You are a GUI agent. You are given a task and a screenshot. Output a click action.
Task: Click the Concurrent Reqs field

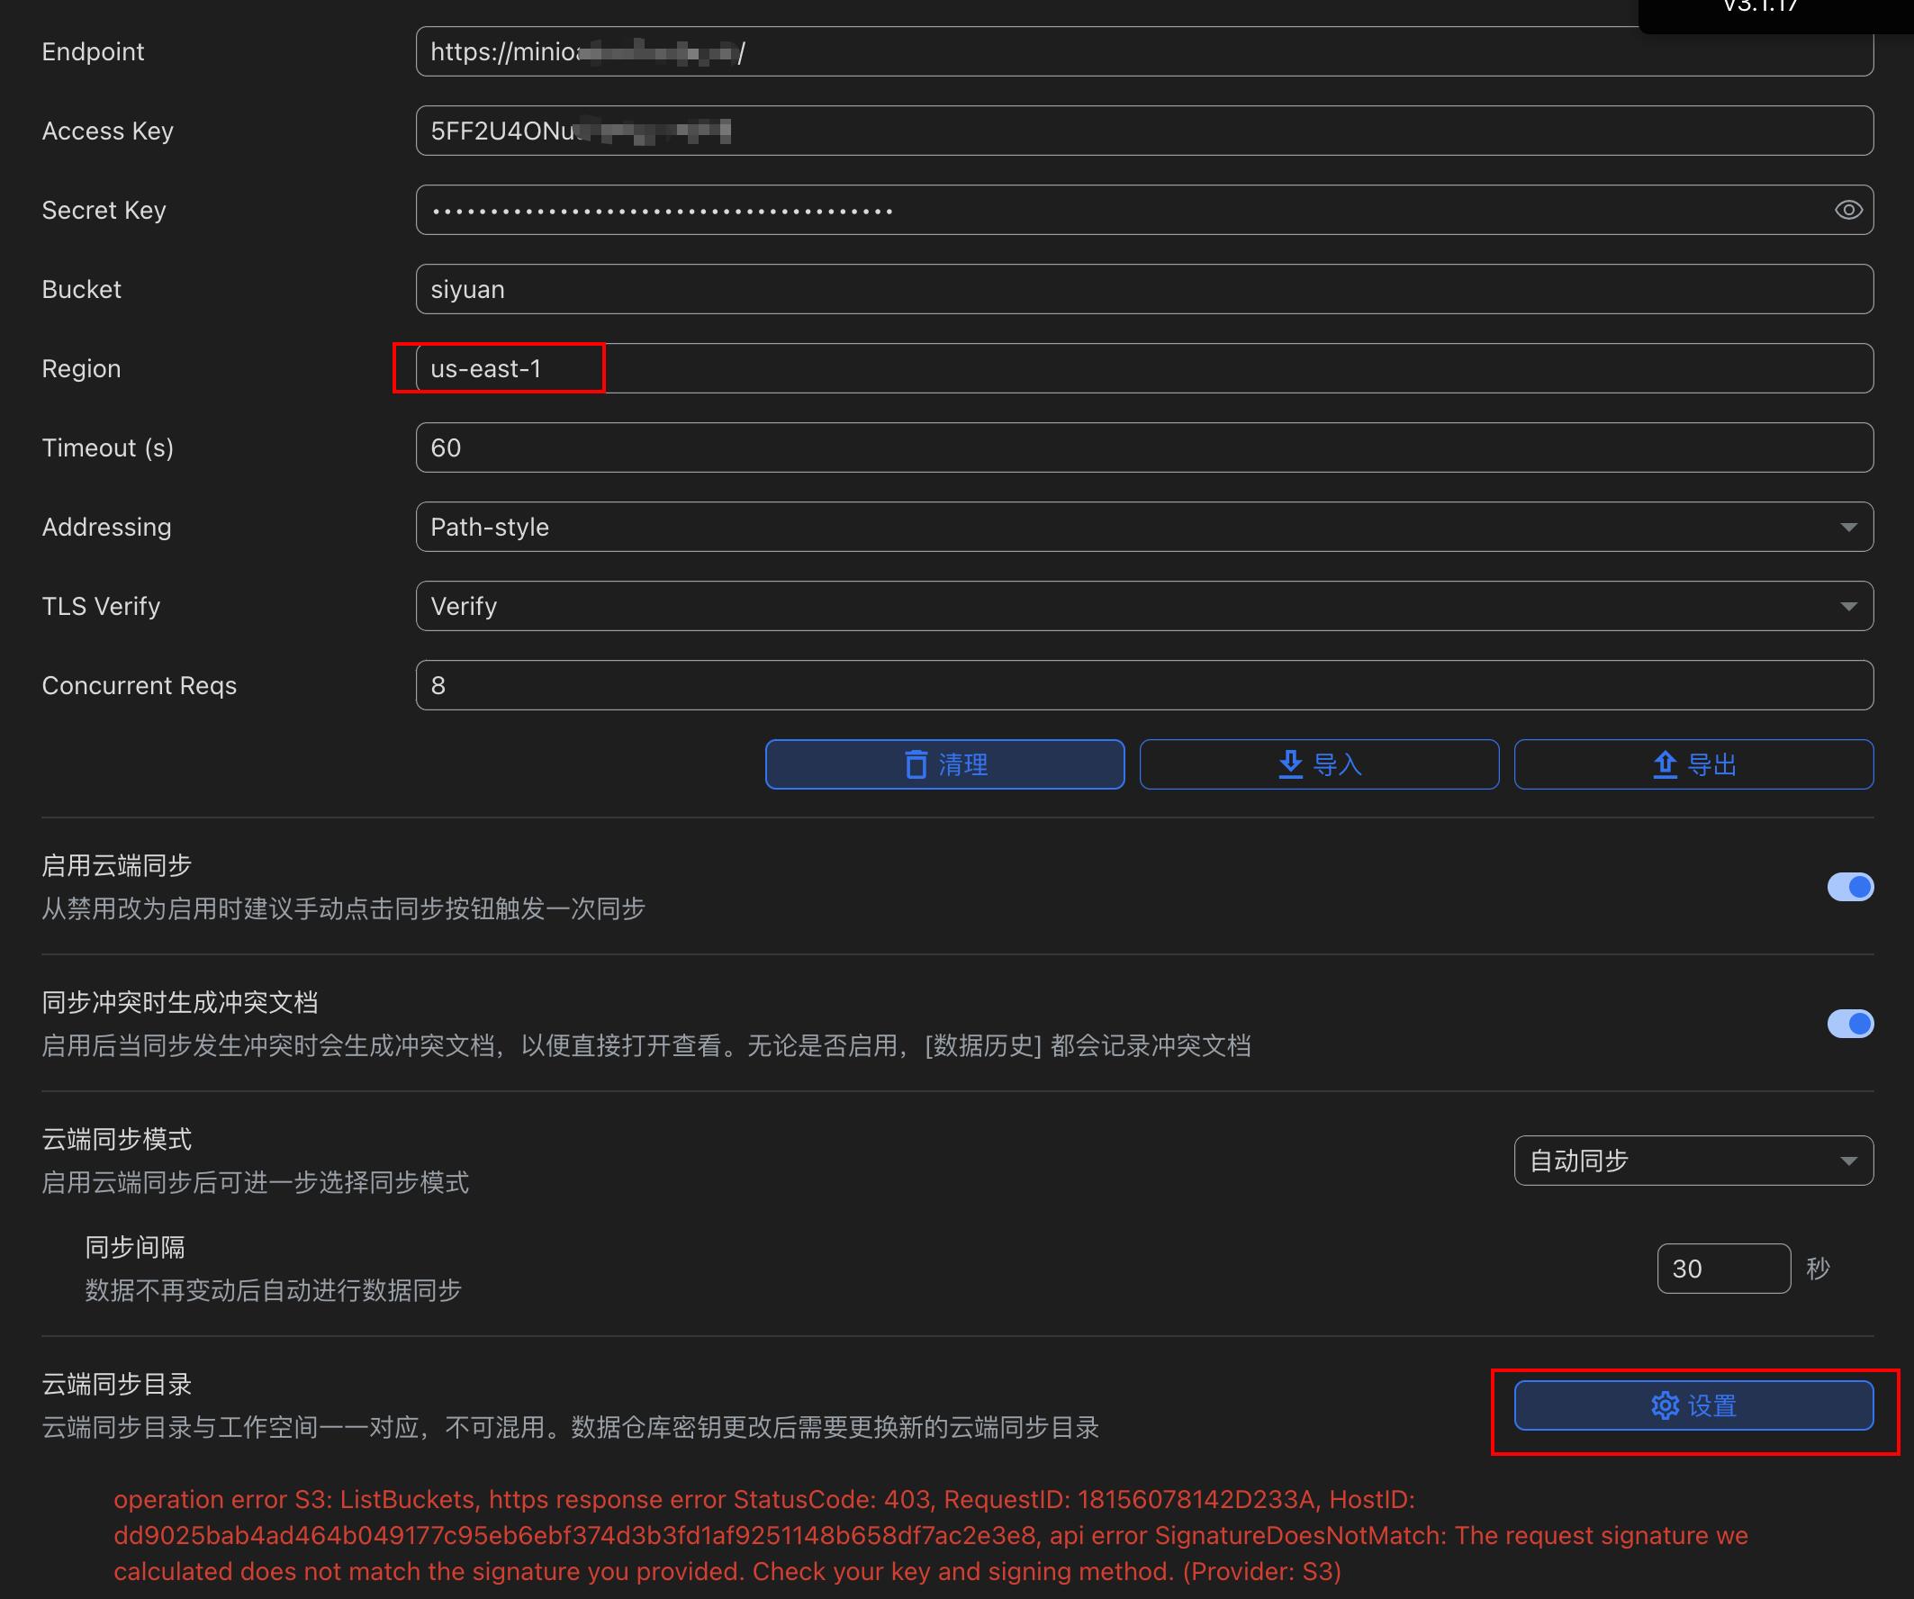(1144, 685)
